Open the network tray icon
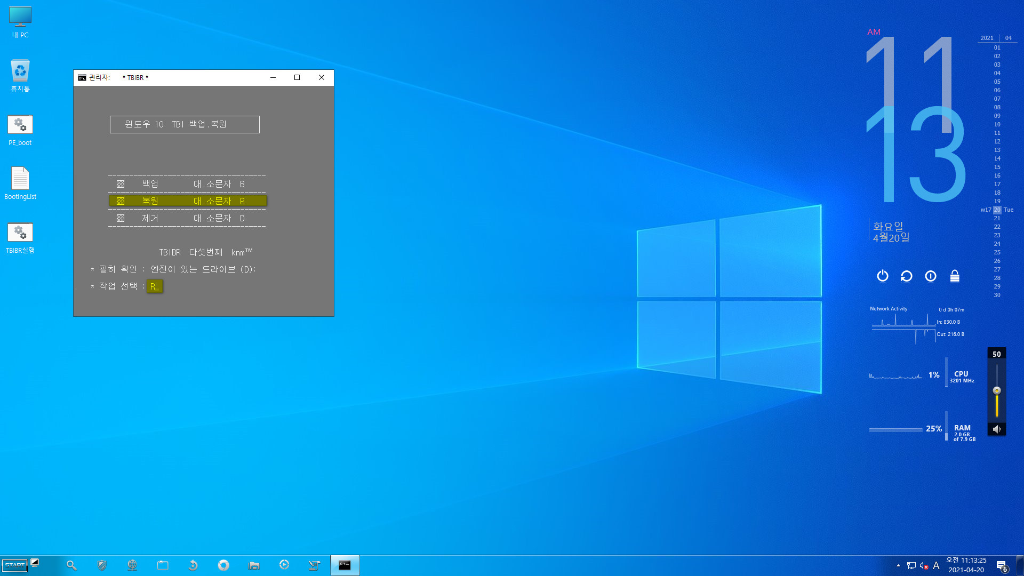Screen dimensions: 1024x576 (x=911, y=566)
